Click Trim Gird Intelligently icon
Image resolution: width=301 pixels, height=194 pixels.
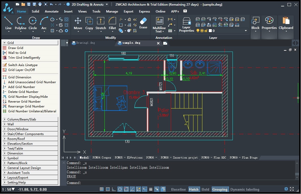click(x=5, y=57)
